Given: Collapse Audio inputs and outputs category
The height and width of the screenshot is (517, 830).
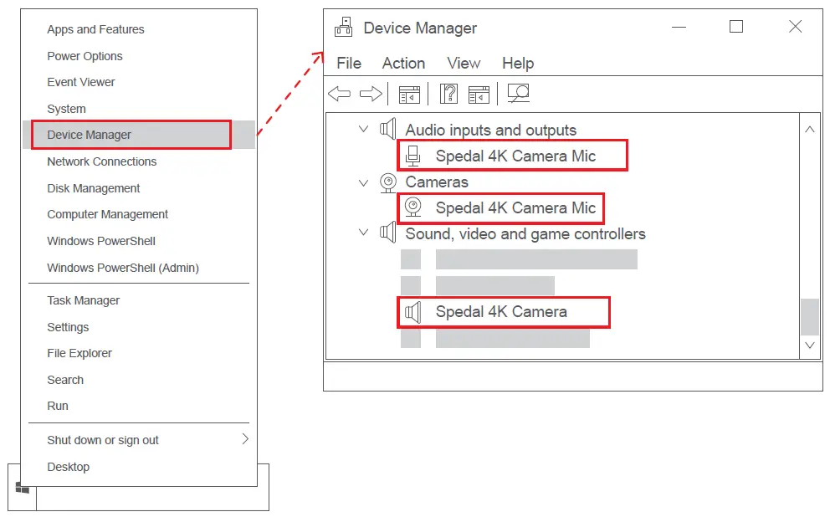Looking at the screenshot, I should pyautogui.click(x=363, y=129).
